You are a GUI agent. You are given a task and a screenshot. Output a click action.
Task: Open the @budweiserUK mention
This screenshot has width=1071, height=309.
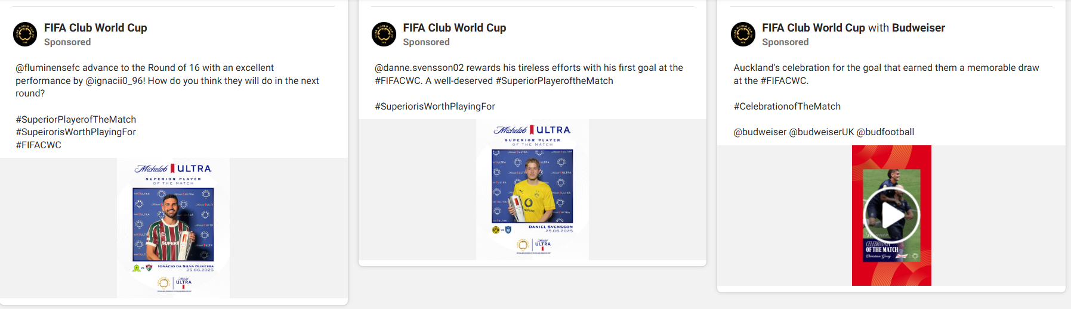click(821, 132)
